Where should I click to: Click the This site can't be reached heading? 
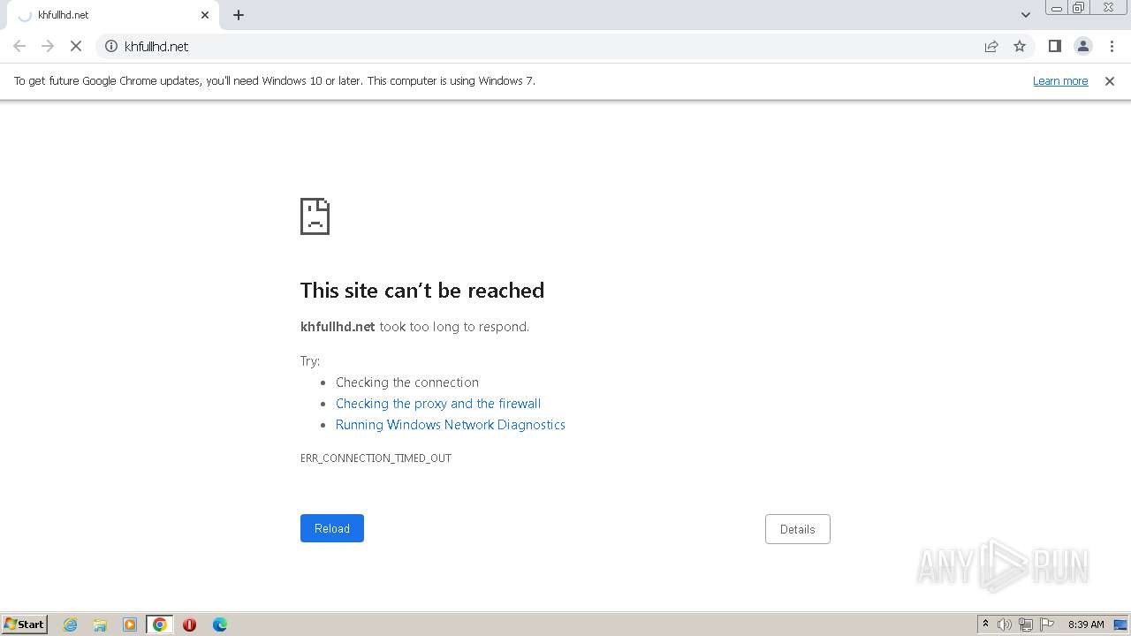422,290
